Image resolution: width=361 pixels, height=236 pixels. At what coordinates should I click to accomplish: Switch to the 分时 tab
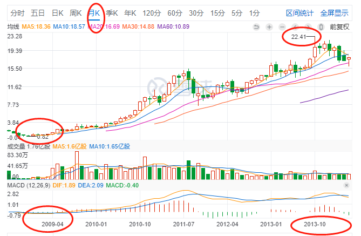[17, 12]
